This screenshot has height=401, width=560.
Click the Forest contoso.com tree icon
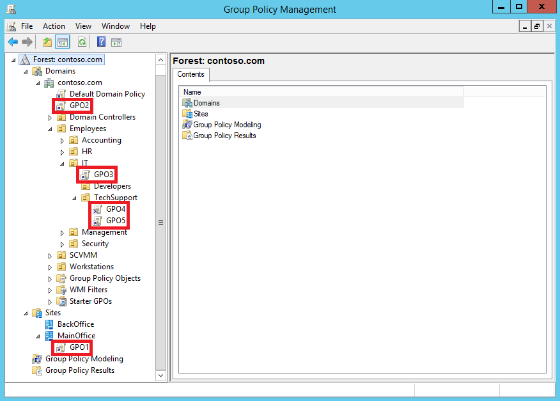[x=25, y=59]
